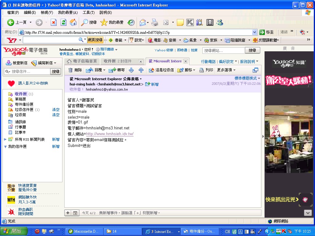Forward the email with 轉寄
315x236 pixels.
tap(117, 70)
